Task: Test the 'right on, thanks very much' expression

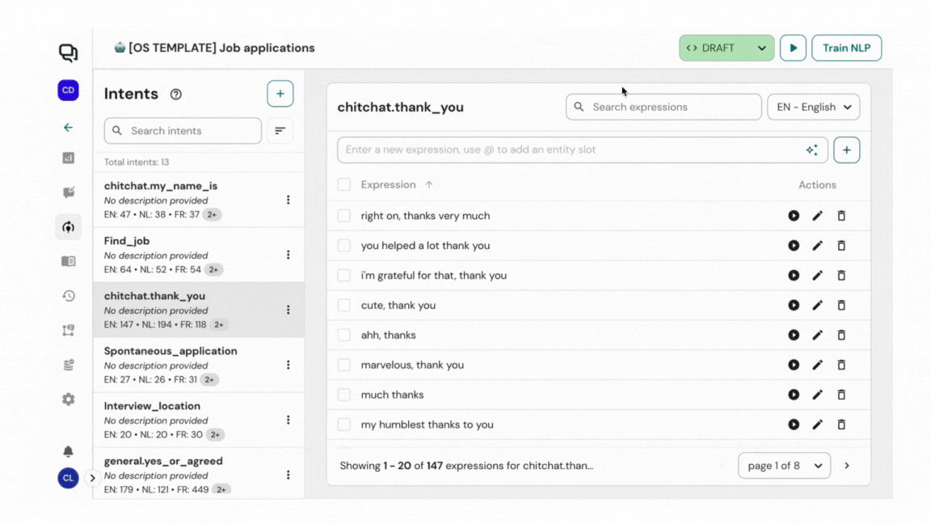Action: point(794,216)
